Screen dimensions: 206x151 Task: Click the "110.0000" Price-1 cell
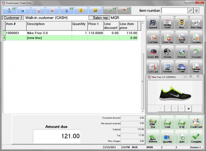pyautogui.click(x=96, y=33)
